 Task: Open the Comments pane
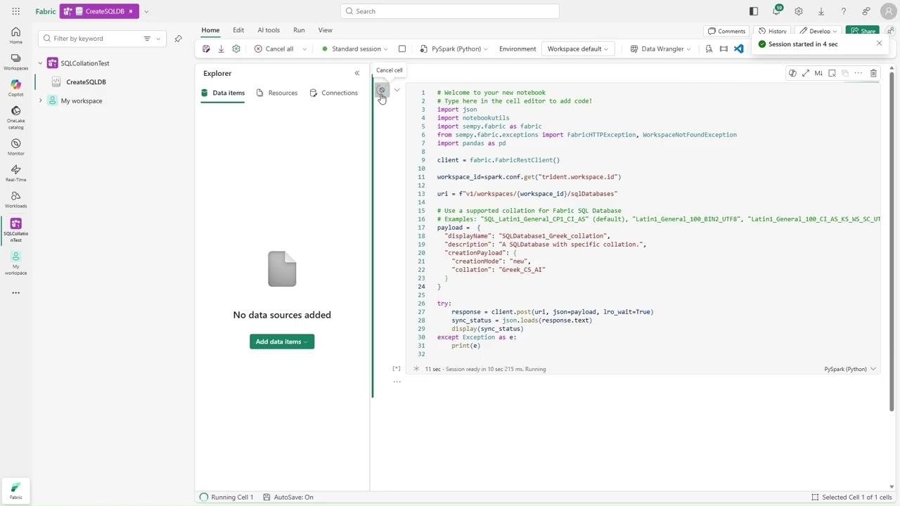tap(726, 31)
